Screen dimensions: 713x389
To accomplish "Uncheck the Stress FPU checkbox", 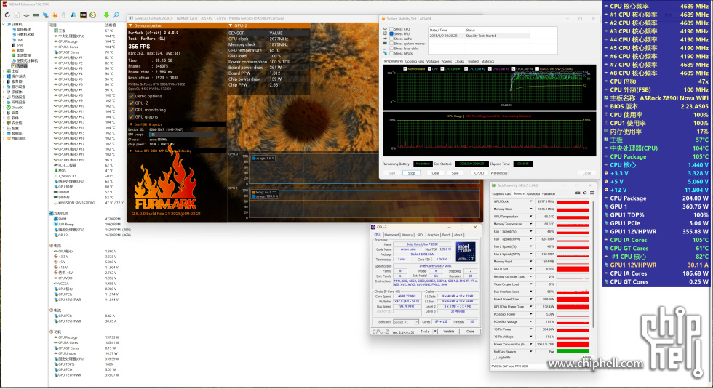I will point(391,33).
